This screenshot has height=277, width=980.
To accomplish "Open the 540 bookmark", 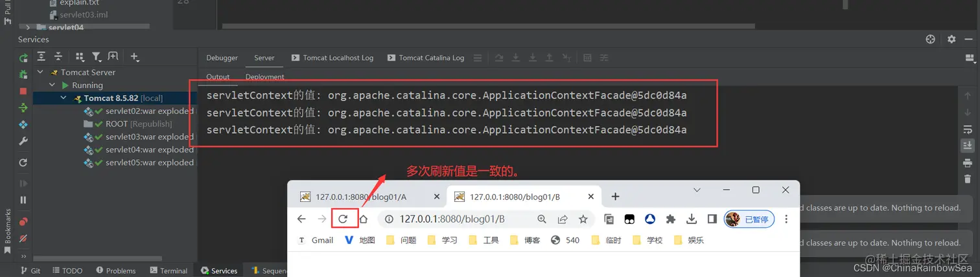I will [x=565, y=240].
